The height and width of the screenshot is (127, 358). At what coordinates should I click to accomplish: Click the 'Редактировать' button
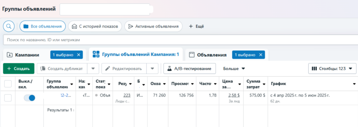[124, 69]
